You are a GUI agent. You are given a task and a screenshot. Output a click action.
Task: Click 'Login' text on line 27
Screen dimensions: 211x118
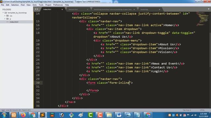(x=157, y=71)
